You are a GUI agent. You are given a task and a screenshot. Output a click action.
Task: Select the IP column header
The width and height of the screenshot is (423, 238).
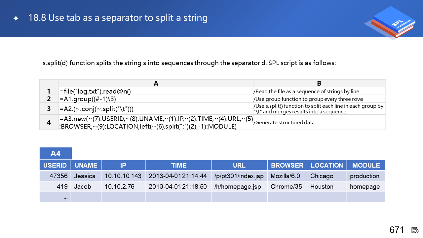[123, 165]
